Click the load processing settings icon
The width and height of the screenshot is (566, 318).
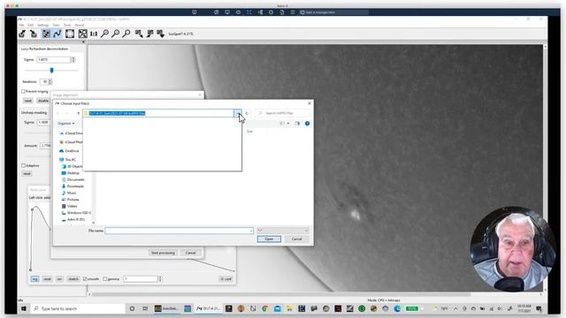tap(139, 34)
